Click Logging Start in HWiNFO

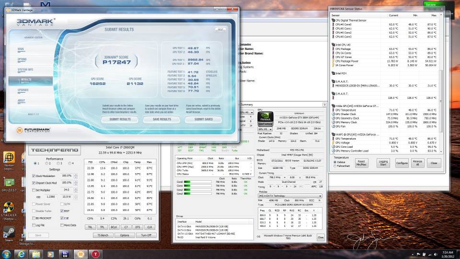click(383, 163)
